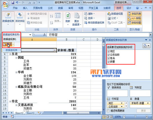Click the Refresh (刷新) icon
Image resolution: width=153 pixels, height=120 pixels.
68,16
